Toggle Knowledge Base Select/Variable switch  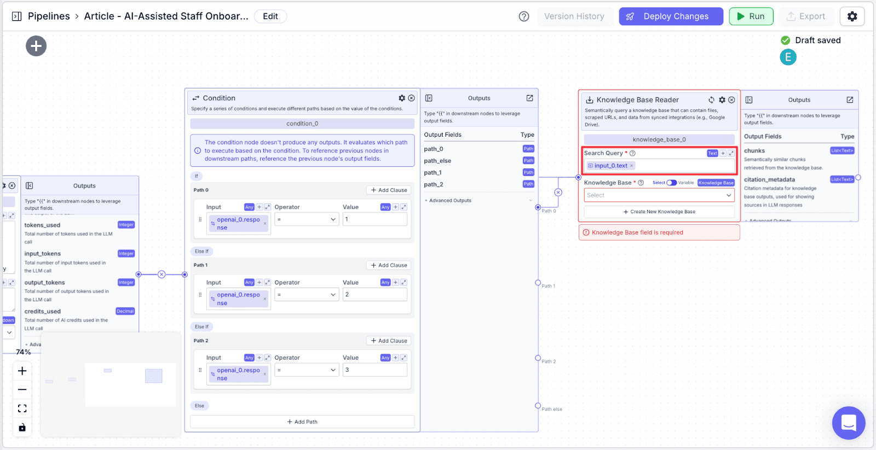pyautogui.click(x=671, y=183)
